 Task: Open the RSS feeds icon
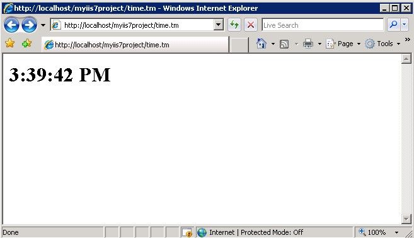[284, 44]
